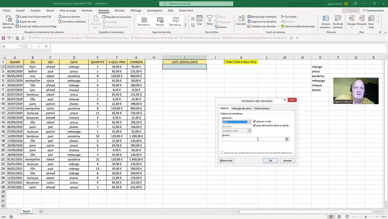
Task: Run Remplissage instantané
Action: 262,17
